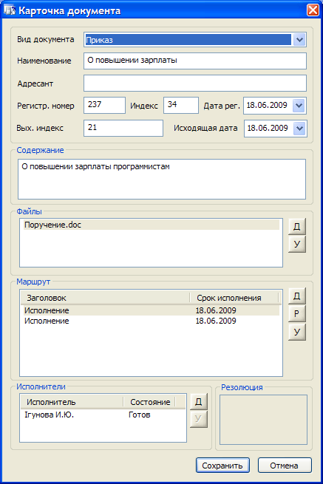This screenshot has height=484, width=323.
Task: Click the Д add button in Маршрут section
Action: pyautogui.click(x=297, y=296)
